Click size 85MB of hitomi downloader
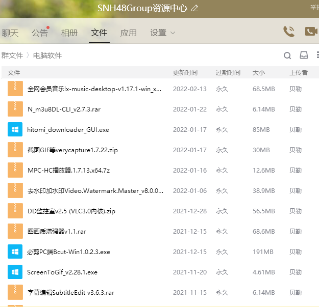The height and width of the screenshot is (307, 319). (x=261, y=130)
